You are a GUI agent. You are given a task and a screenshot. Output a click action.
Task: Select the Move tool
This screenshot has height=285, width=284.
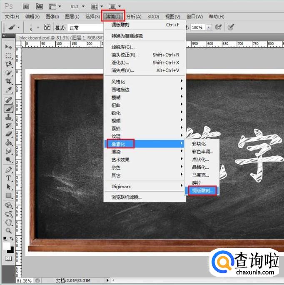click(8, 47)
